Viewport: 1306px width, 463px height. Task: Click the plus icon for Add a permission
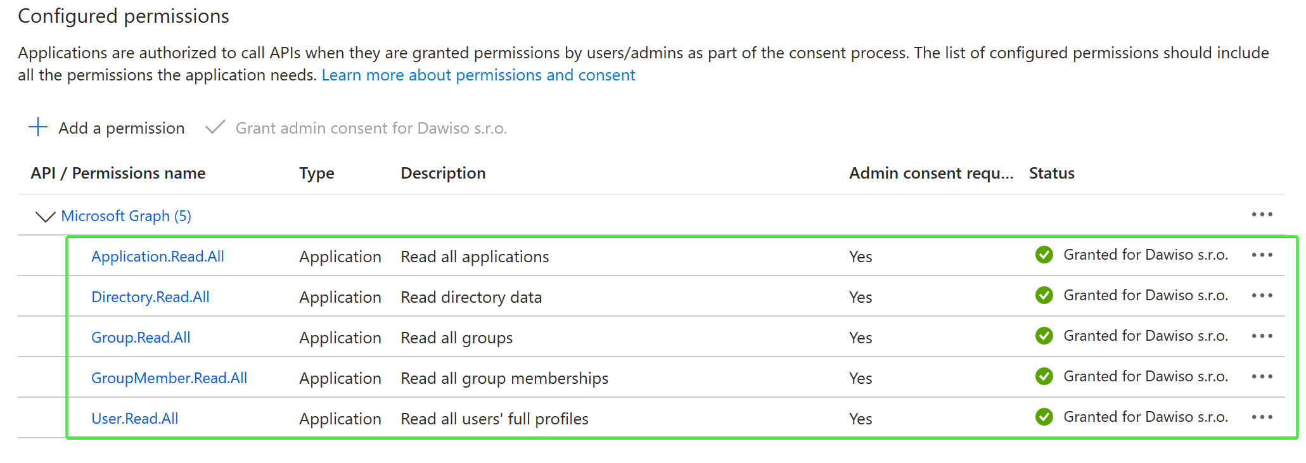coord(38,127)
